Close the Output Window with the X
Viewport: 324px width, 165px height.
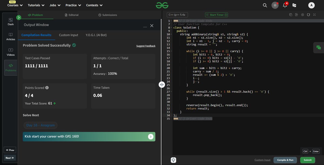pos(152,26)
